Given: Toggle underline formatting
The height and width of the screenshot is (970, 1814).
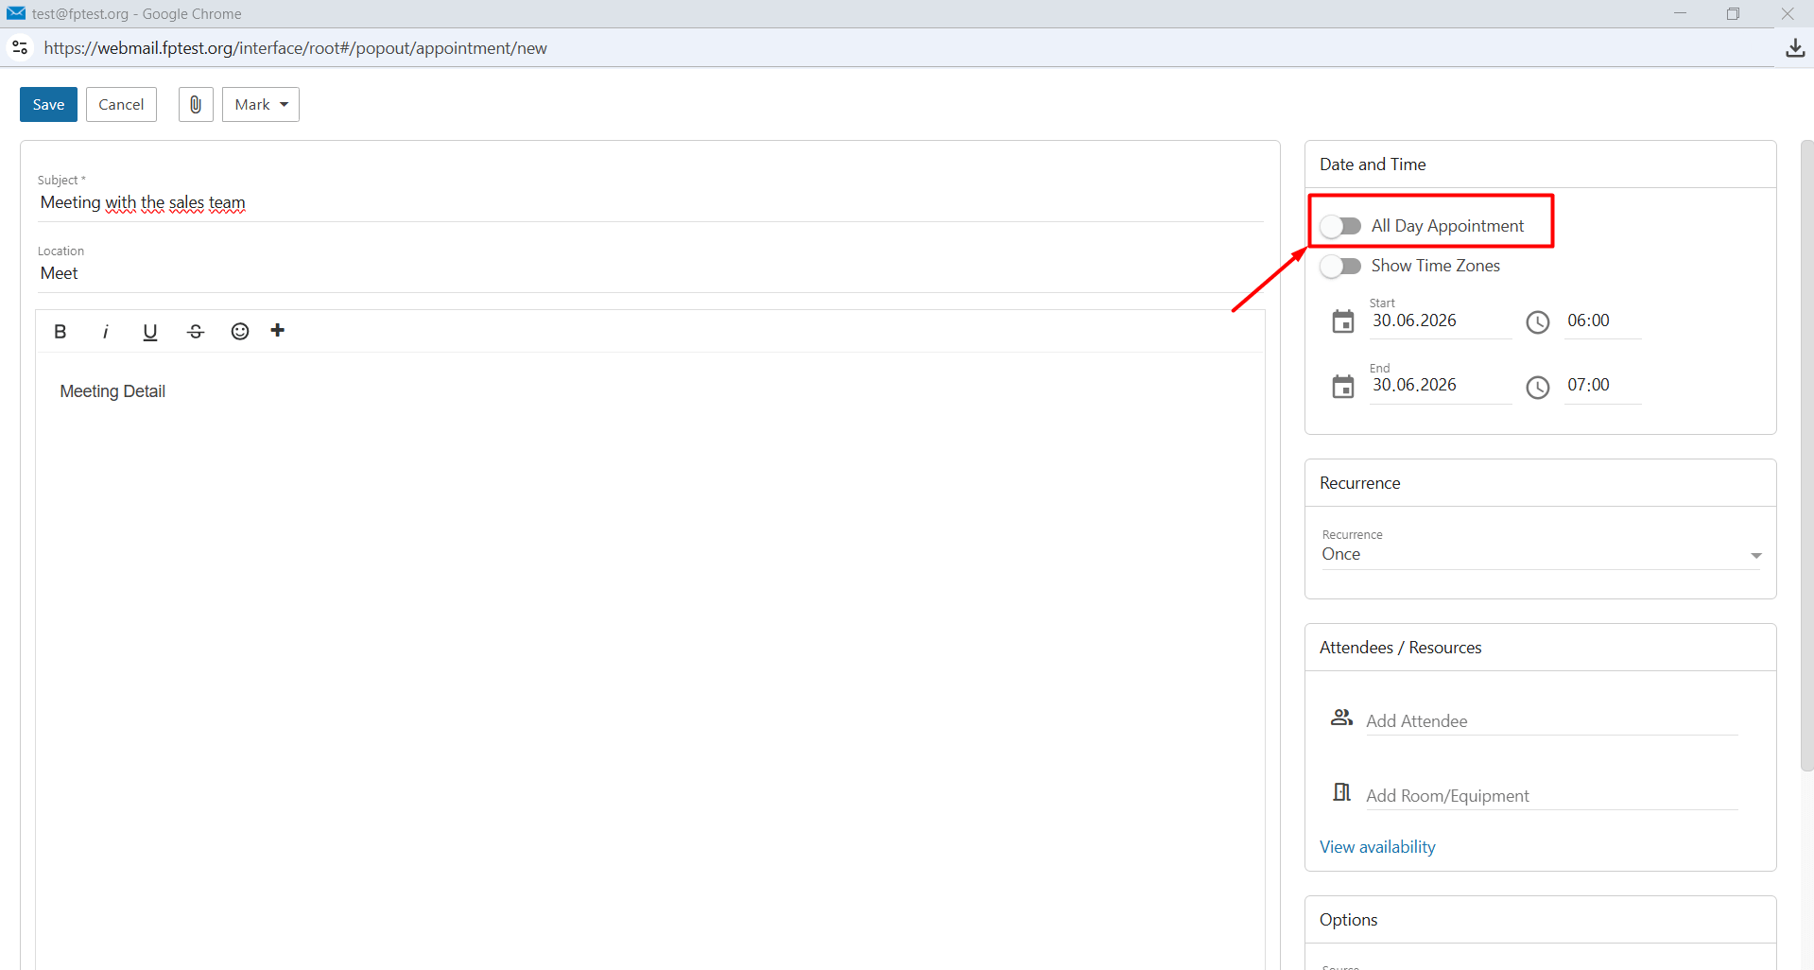Looking at the screenshot, I should [149, 332].
